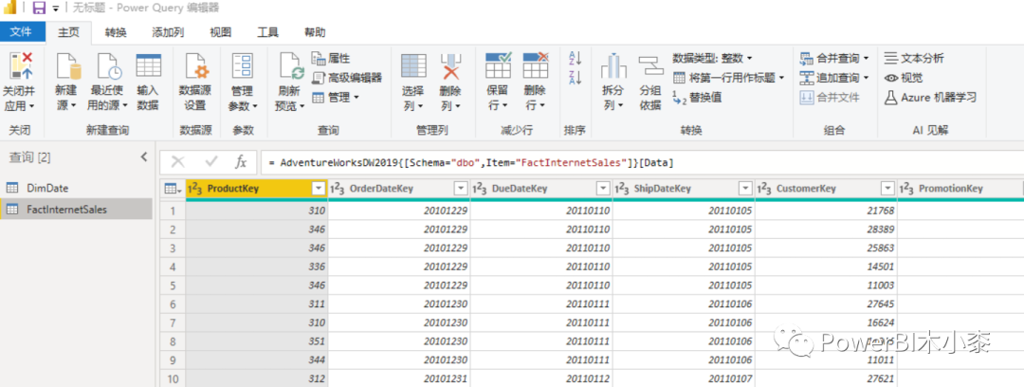Switch to the View (视图) tab
The image size is (1024, 387).
click(220, 32)
